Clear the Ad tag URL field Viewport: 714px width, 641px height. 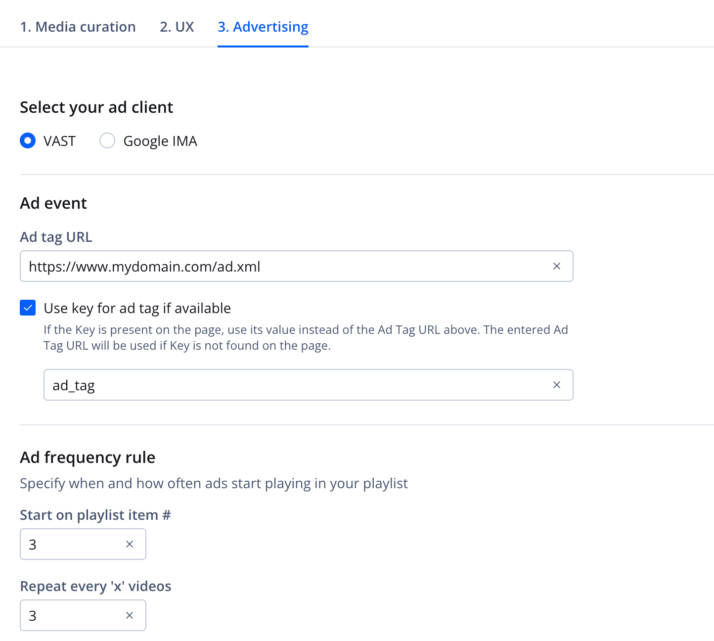[x=556, y=266]
